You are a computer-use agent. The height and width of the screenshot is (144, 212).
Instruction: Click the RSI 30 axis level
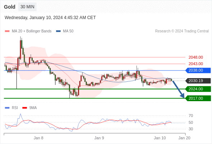pos(191,129)
